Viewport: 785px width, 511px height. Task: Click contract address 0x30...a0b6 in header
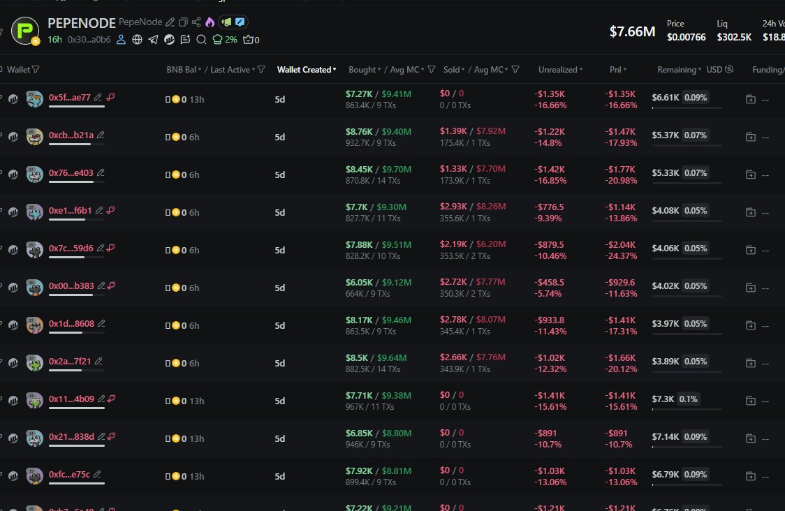point(89,40)
